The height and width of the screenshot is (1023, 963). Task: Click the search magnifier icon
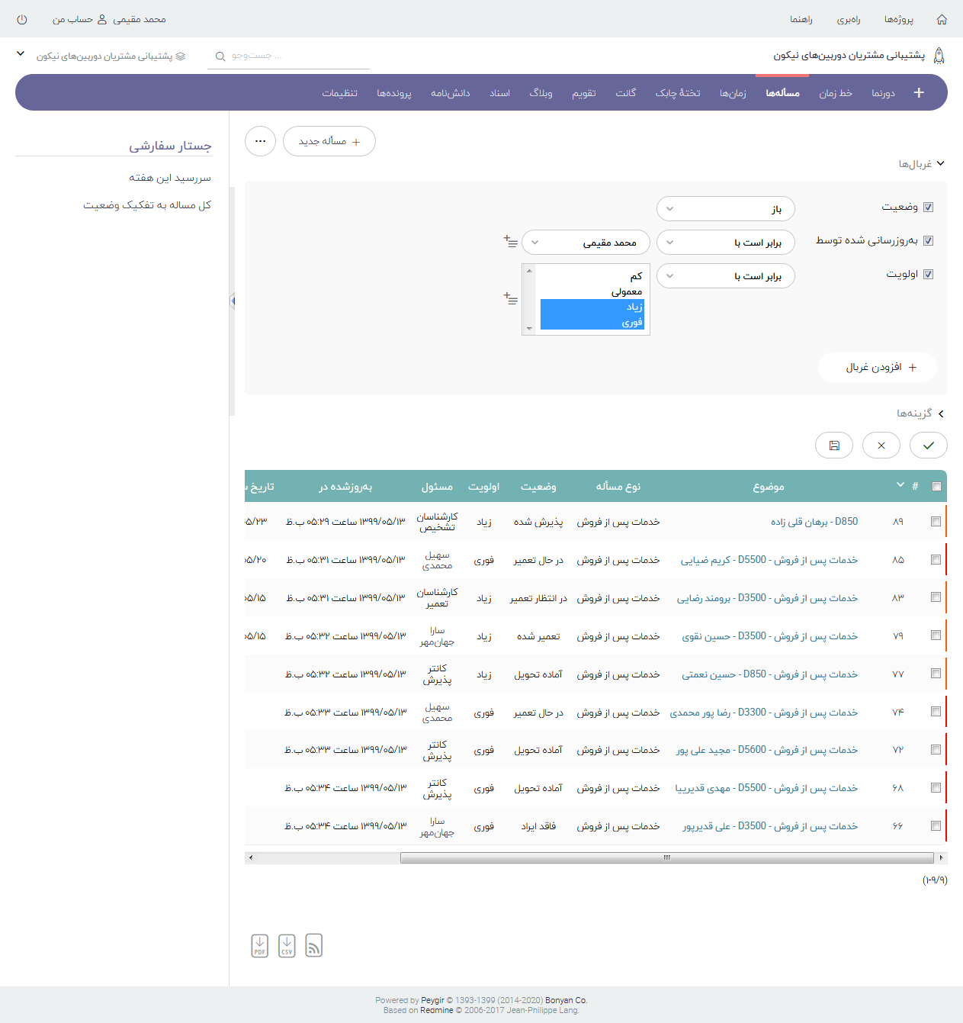(220, 56)
